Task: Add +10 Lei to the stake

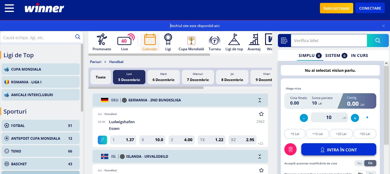Action: tap(318, 134)
